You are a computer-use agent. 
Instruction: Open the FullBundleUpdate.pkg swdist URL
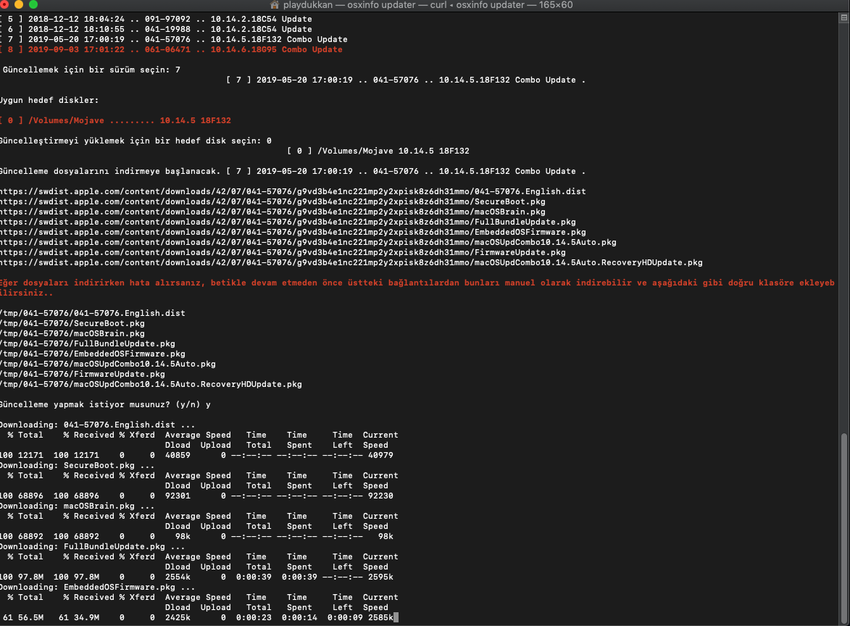(x=288, y=222)
